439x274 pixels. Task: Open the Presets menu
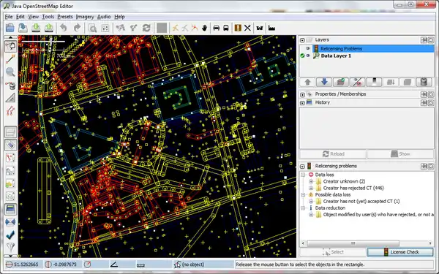pos(65,17)
